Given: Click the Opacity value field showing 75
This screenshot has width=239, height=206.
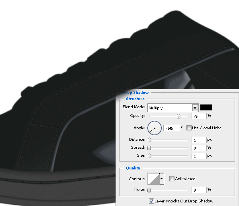Looking at the screenshot, I should click(x=199, y=116).
